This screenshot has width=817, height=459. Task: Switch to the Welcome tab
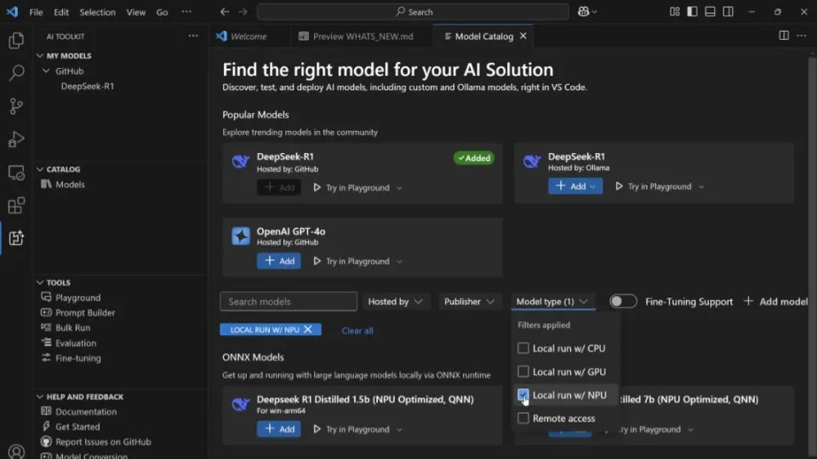click(x=249, y=36)
